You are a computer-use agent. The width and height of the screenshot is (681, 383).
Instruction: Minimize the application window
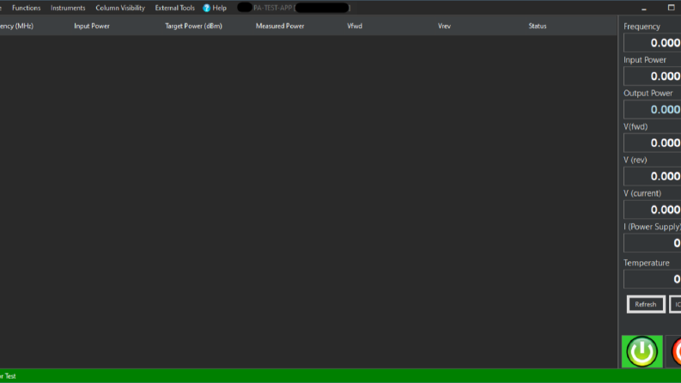(x=644, y=8)
